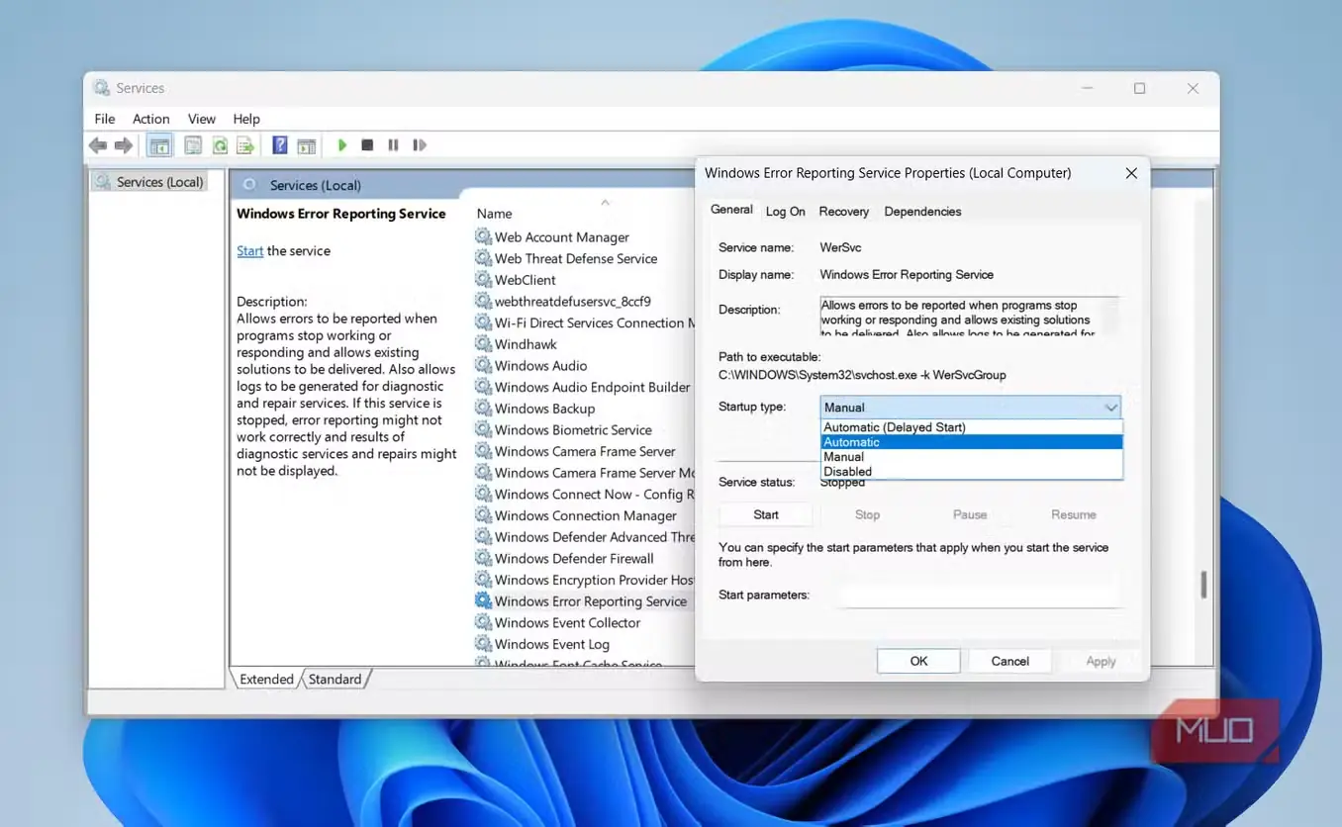Choose Disabled startup type option
1342x827 pixels.
[x=972, y=472]
